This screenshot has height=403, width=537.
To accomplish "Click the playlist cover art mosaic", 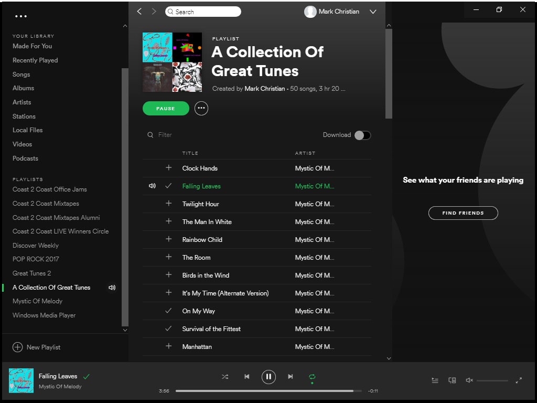I will (172, 62).
